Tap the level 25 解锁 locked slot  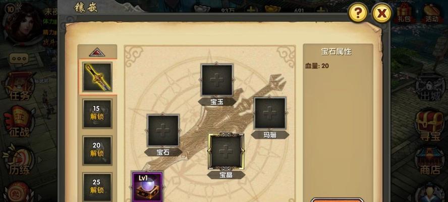(x=97, y=187)
